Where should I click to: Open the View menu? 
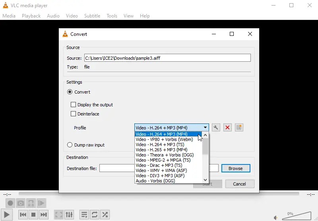point(128,16)
